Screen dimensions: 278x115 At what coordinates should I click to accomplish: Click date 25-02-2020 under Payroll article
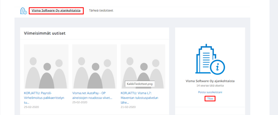[x=31, y=107]
